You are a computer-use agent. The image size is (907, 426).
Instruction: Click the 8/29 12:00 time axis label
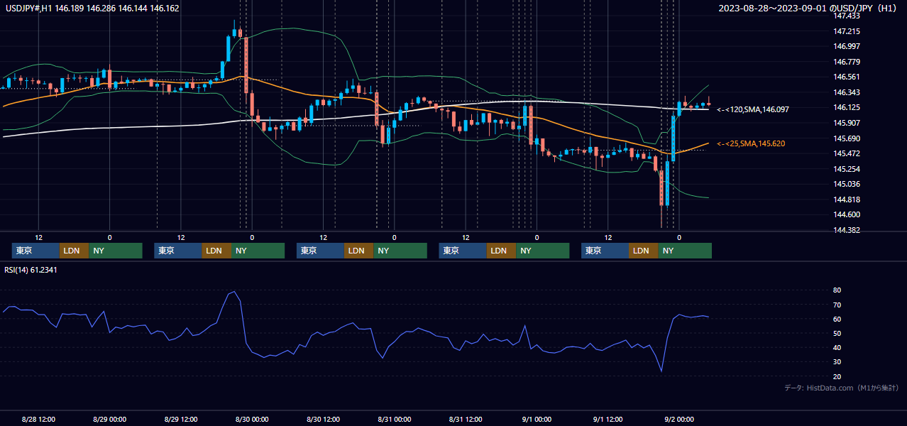[181, 420]
